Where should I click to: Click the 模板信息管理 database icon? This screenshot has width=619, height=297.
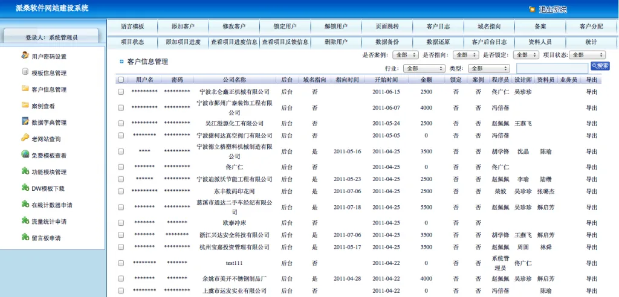(x=25, y=72)
